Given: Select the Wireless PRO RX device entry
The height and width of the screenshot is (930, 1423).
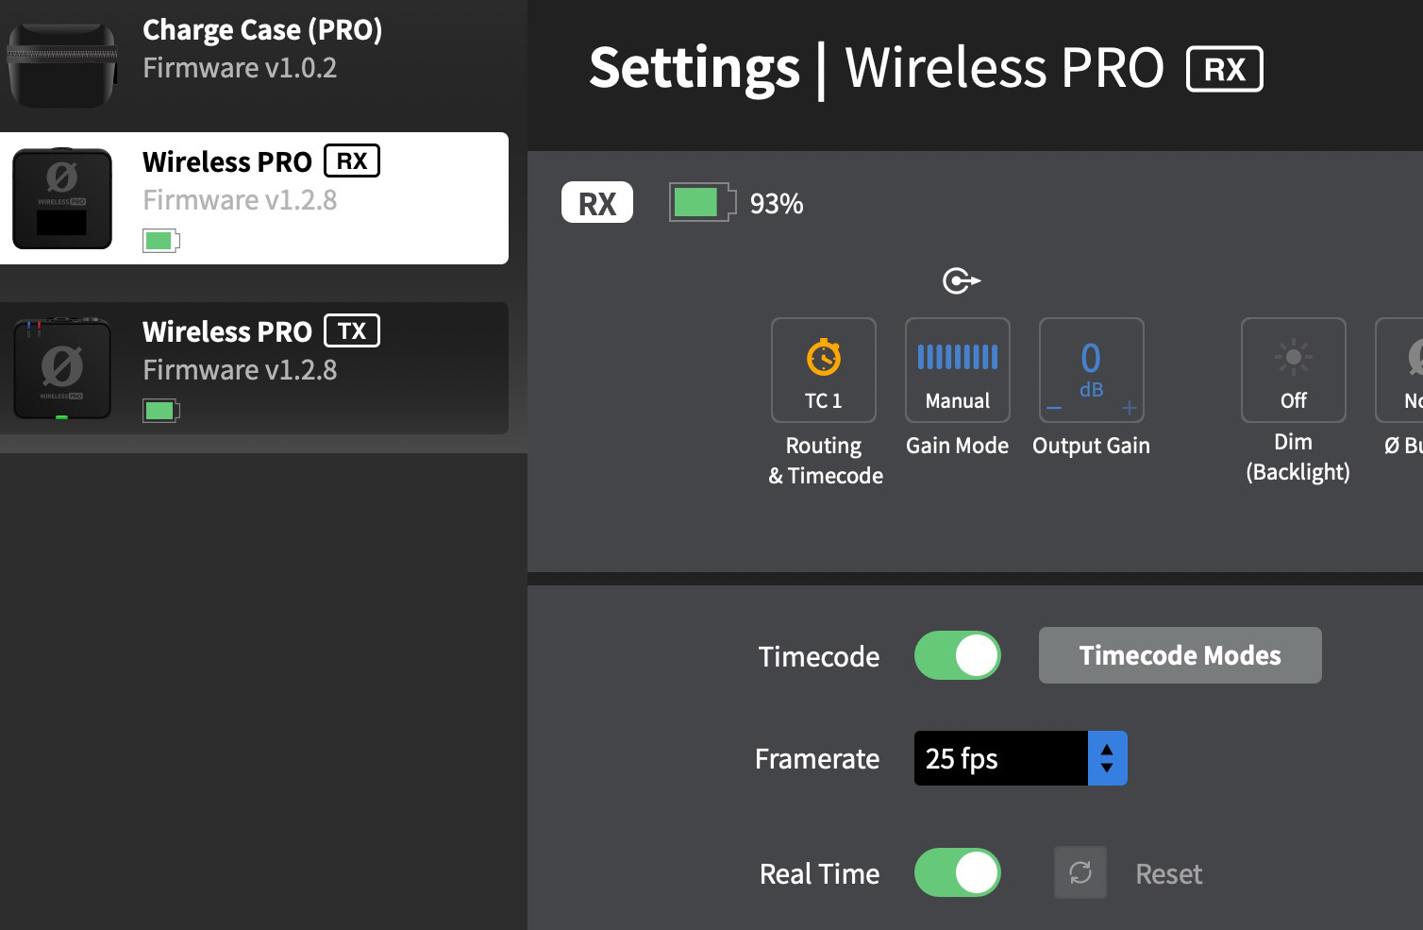Looking at the screenshot, I should click(255, 198).
